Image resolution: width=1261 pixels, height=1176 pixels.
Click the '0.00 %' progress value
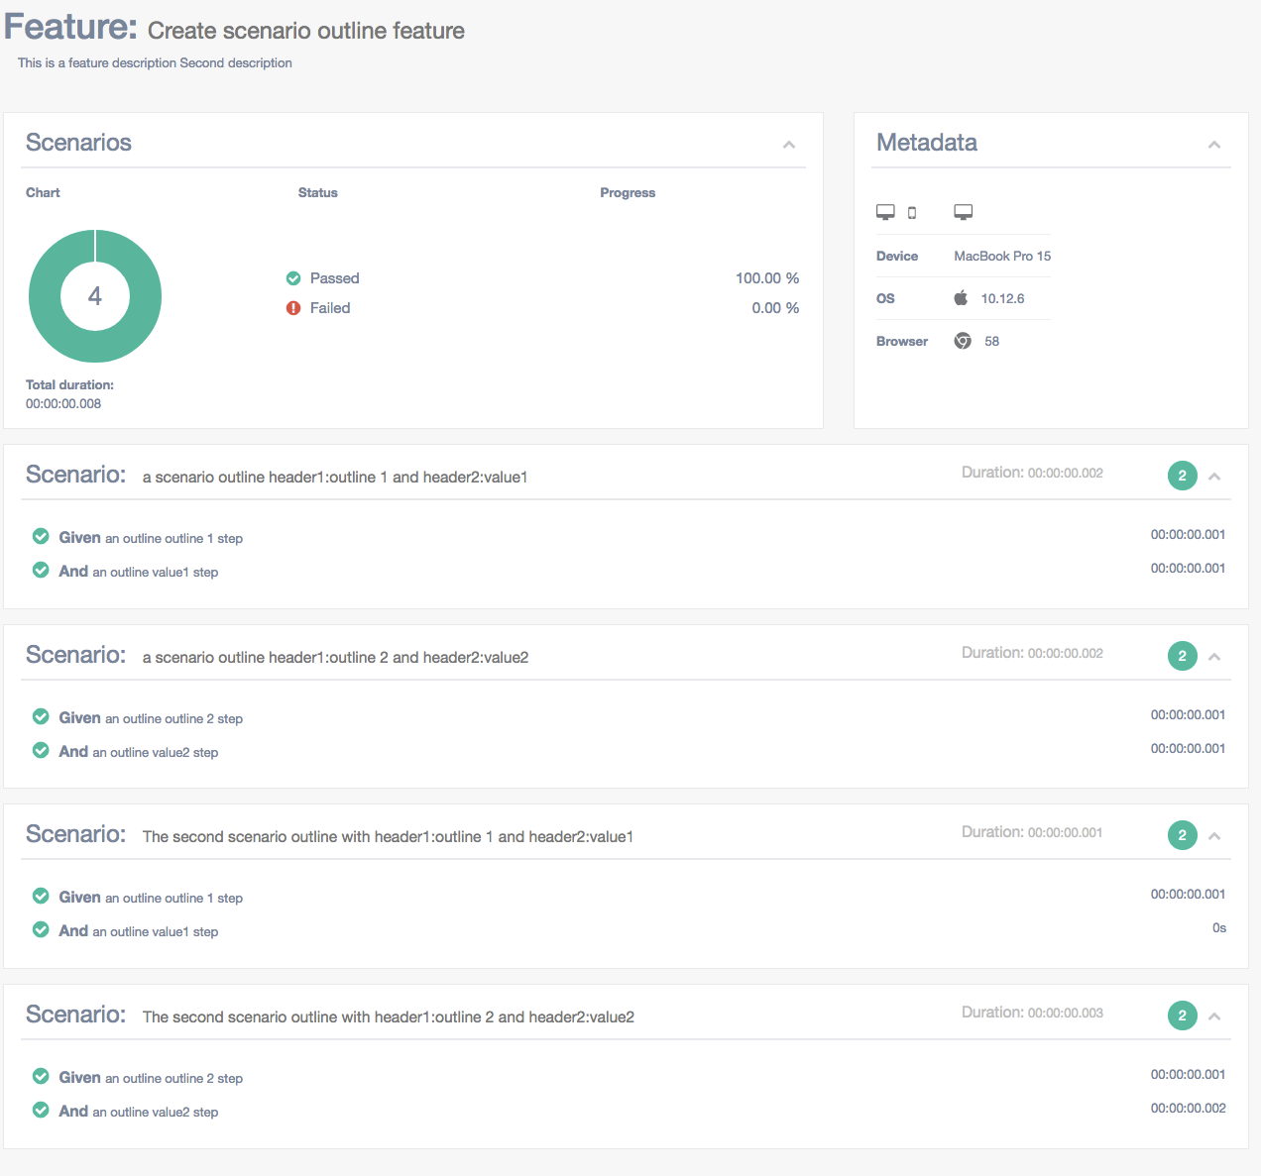775,308
